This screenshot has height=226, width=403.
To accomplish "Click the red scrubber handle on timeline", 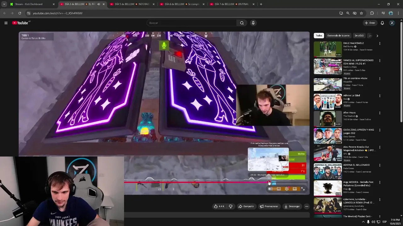I will click(x=269, y=182).
